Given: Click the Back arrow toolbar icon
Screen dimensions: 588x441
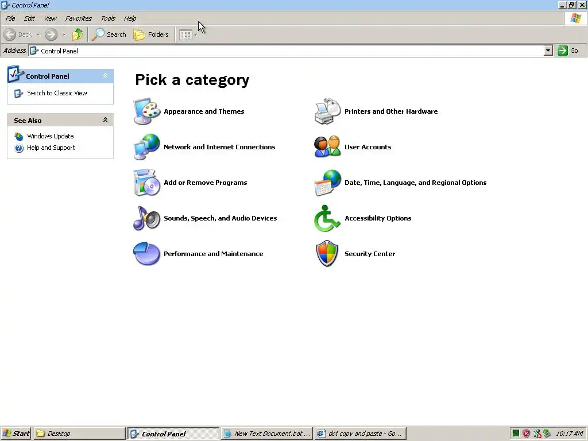Looking at the screenshot, I should click(10, 34).
